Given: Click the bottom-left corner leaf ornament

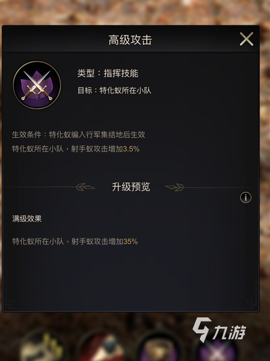Looking at the screenshot, I should pyautogui.click(x=11, y=303).
